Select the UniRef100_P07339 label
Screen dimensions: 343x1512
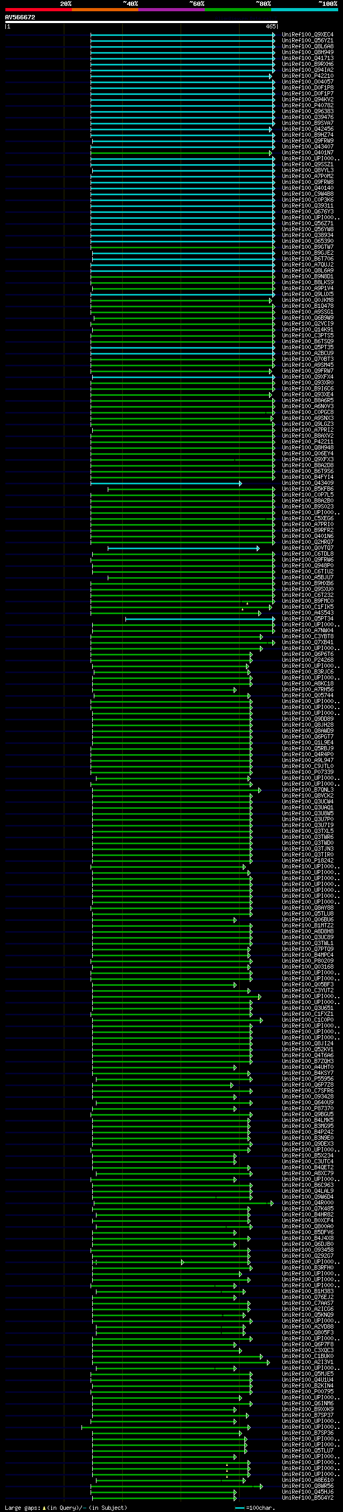307,773
